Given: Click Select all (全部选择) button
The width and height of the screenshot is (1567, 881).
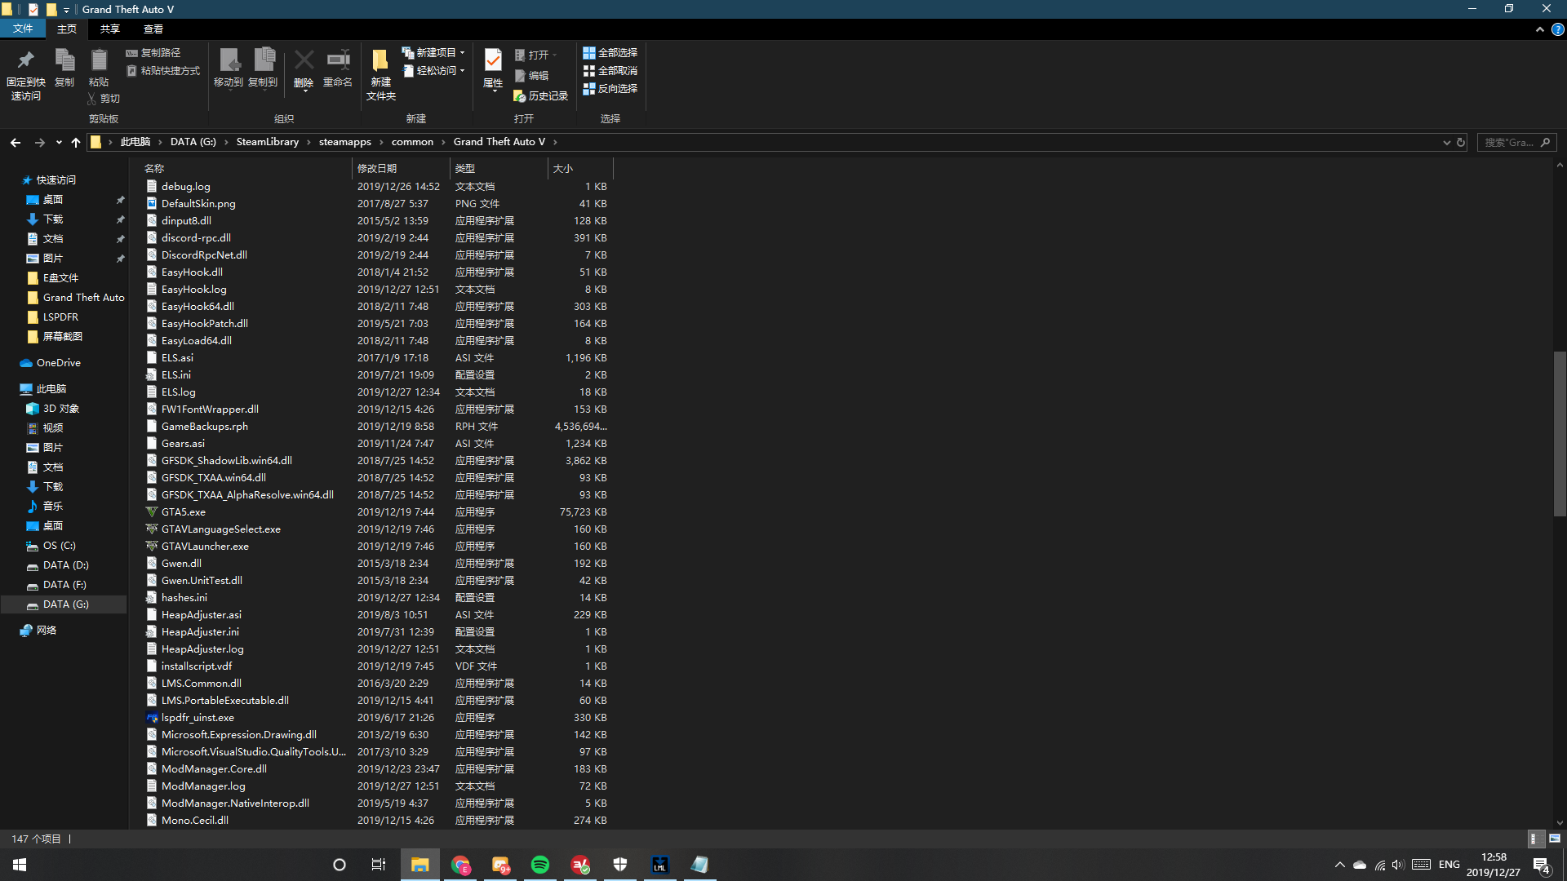Looking at the screenshot, I should point(610,52).
